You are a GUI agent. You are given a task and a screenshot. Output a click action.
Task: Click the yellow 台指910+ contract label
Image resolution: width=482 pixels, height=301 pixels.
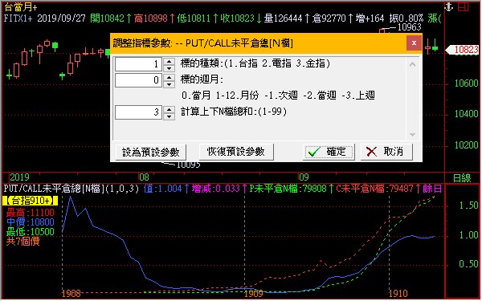click(31, 201)
